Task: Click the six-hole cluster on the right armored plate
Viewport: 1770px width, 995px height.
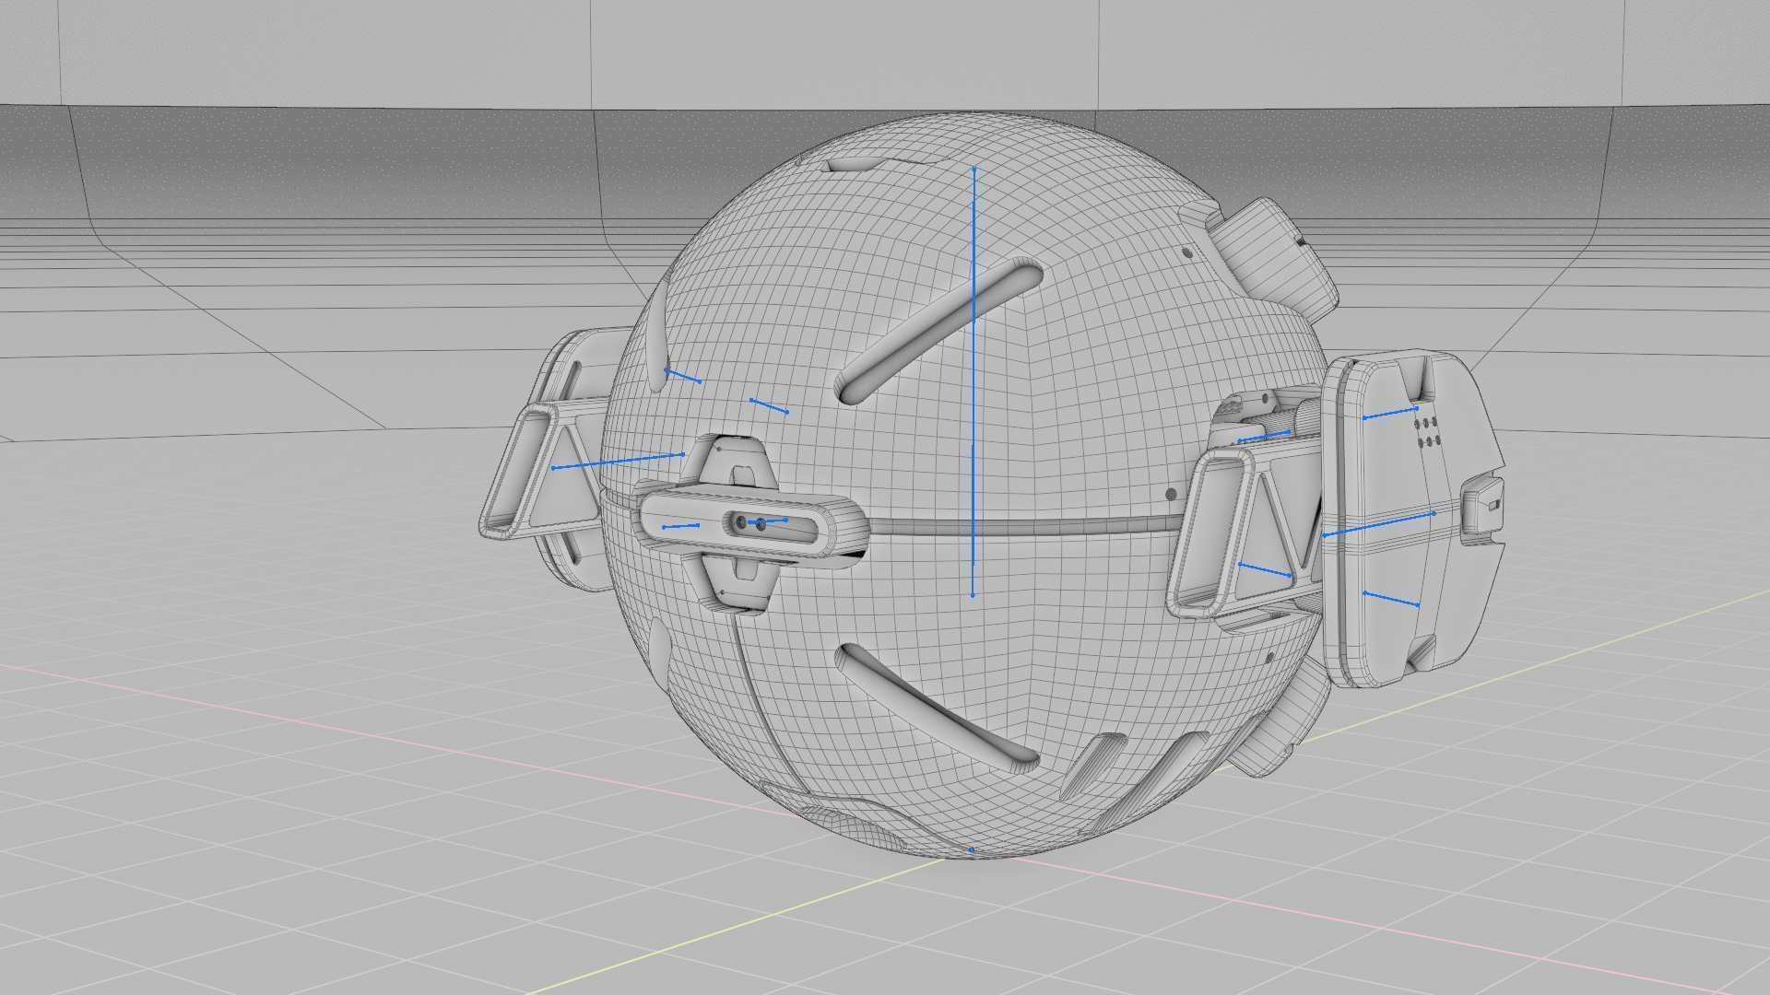Action: click(1427, 432)
